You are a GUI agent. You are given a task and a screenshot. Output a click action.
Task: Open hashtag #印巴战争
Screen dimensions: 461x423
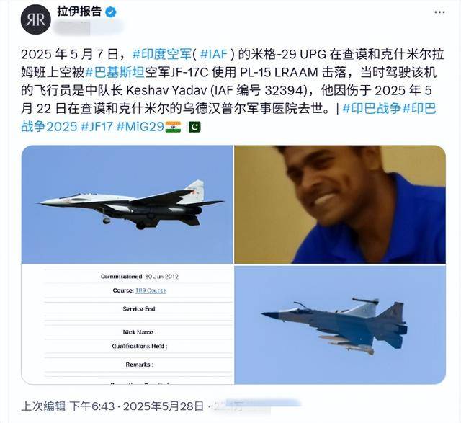(372, 109)
